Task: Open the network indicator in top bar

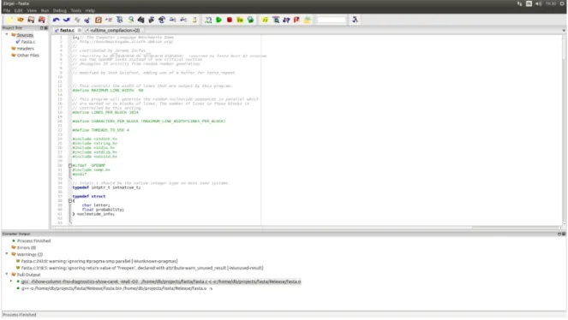Action: pyautogui.click(x=519, y=3)
